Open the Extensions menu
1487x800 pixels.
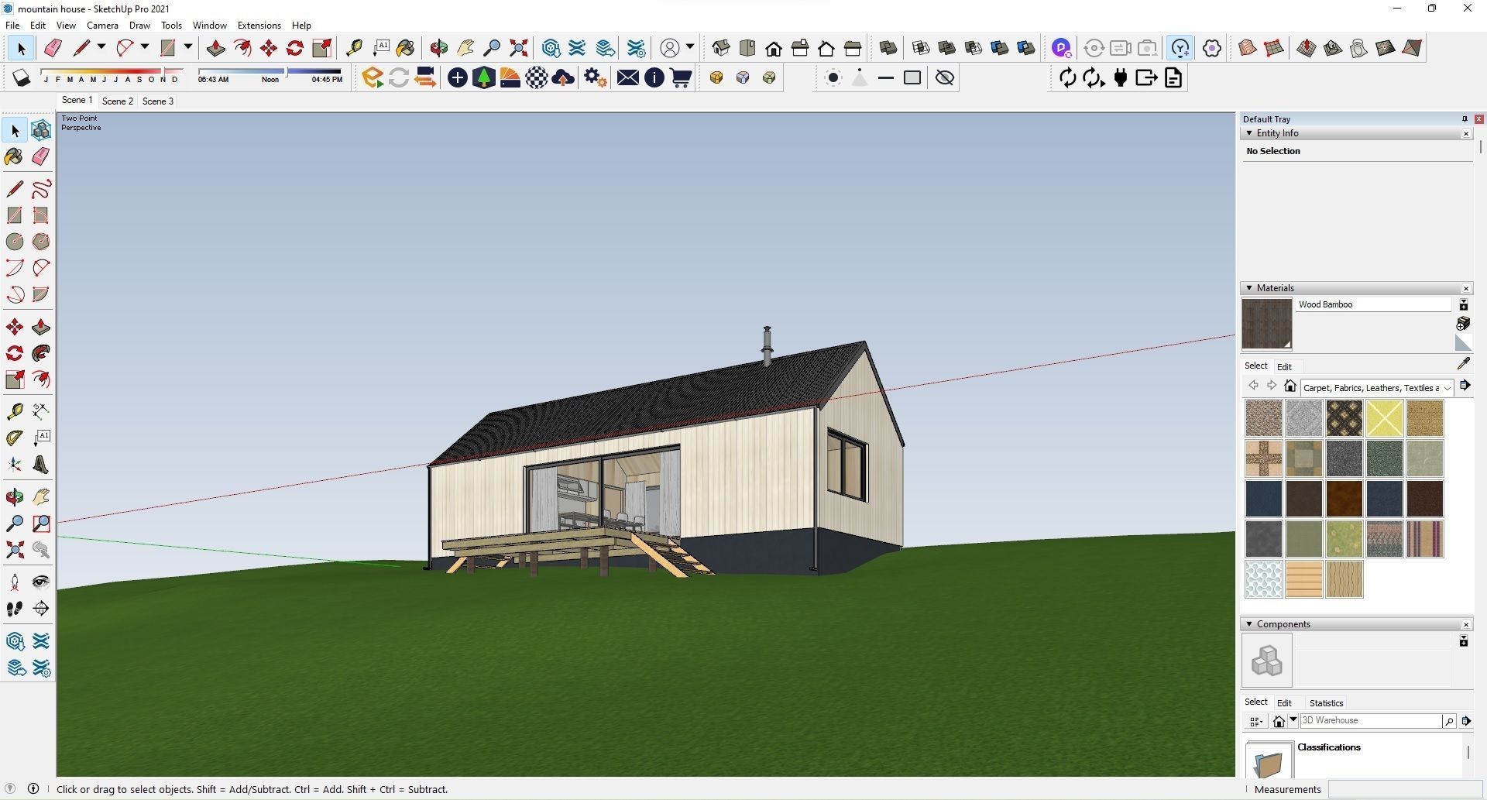(x=259, y=26)
